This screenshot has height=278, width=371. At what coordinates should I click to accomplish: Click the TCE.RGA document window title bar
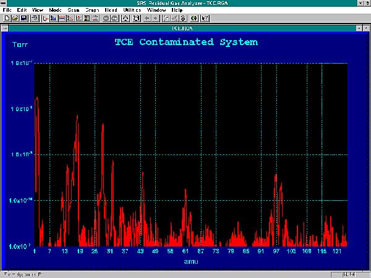[x=185, y=28]
